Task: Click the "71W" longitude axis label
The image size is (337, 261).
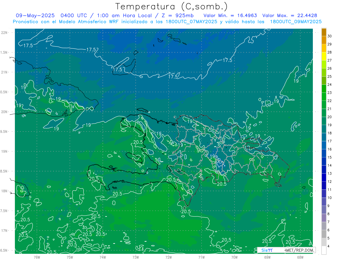Action: (x=201, y=257)
